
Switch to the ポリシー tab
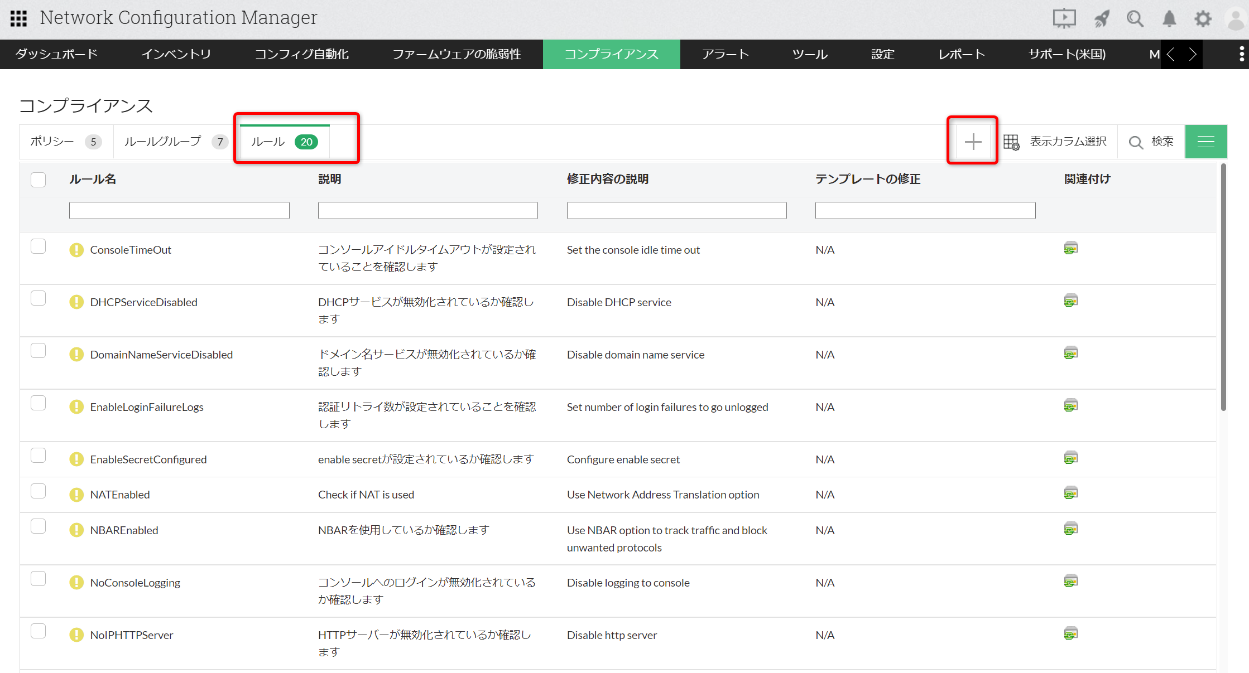[52, 142]
